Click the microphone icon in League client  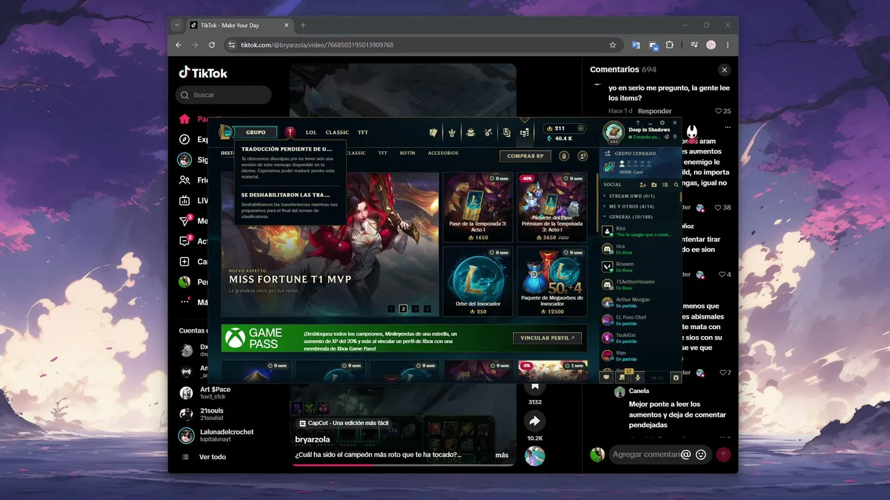tap(638, 377)
